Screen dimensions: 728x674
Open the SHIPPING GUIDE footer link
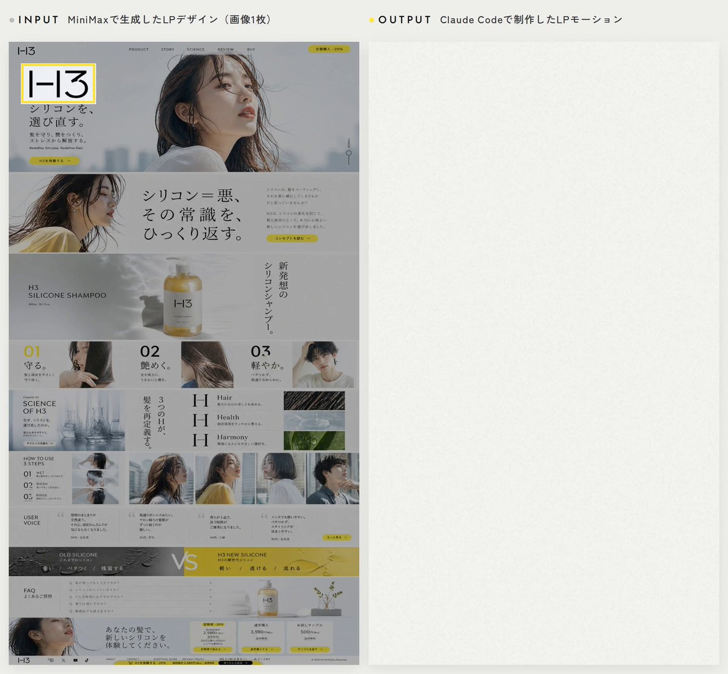coord(165,659)
